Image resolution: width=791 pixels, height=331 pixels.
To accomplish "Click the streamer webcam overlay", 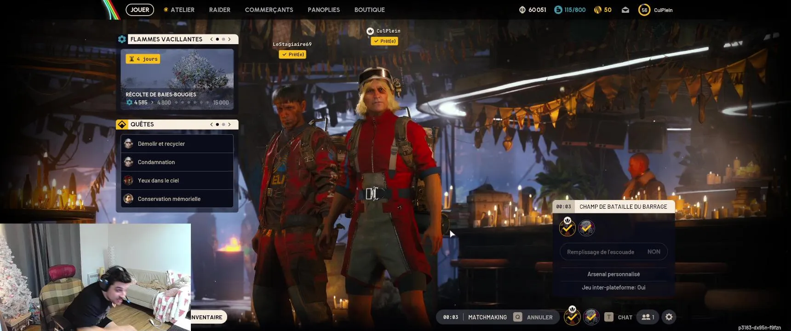I will point(95,277).
